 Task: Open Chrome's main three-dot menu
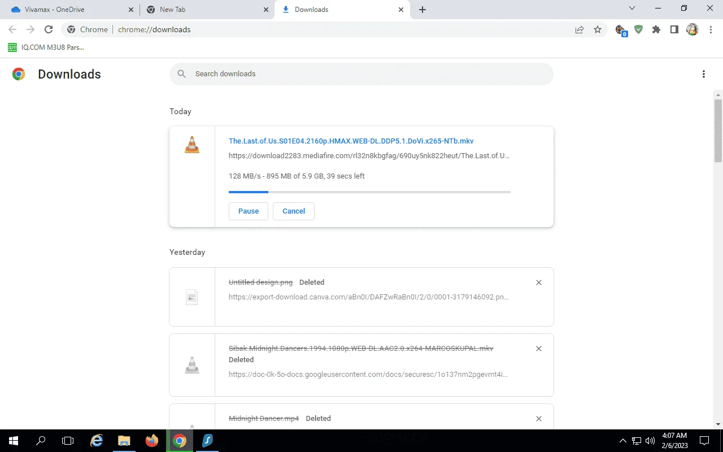711,29
